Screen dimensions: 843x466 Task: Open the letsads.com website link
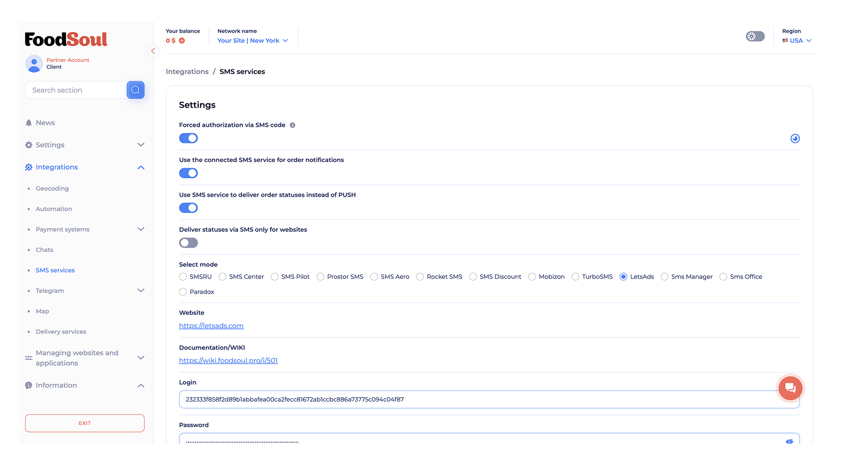point(211,326)
